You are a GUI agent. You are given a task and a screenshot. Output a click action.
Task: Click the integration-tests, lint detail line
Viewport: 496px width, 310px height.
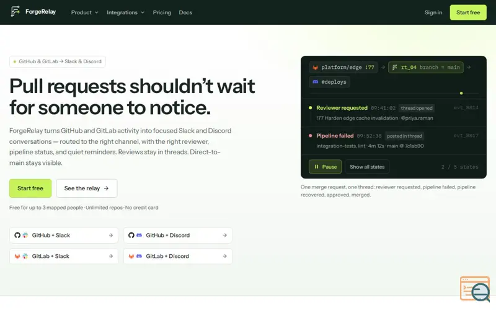pos(370,146)
